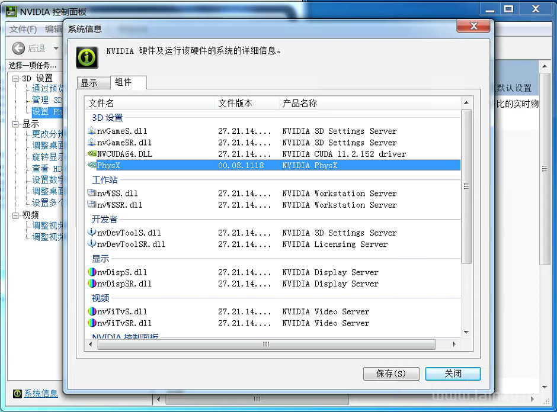Select the nvWSS.dll workstation icon
Screen dimensions: 557x412
click(92, 194)
